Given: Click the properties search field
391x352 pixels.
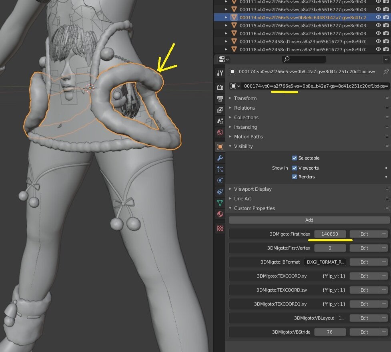Looking at the screenshot, I should tap(304, 59).
